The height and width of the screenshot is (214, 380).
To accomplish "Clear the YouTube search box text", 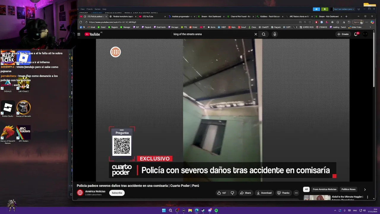I will point(256,34).
